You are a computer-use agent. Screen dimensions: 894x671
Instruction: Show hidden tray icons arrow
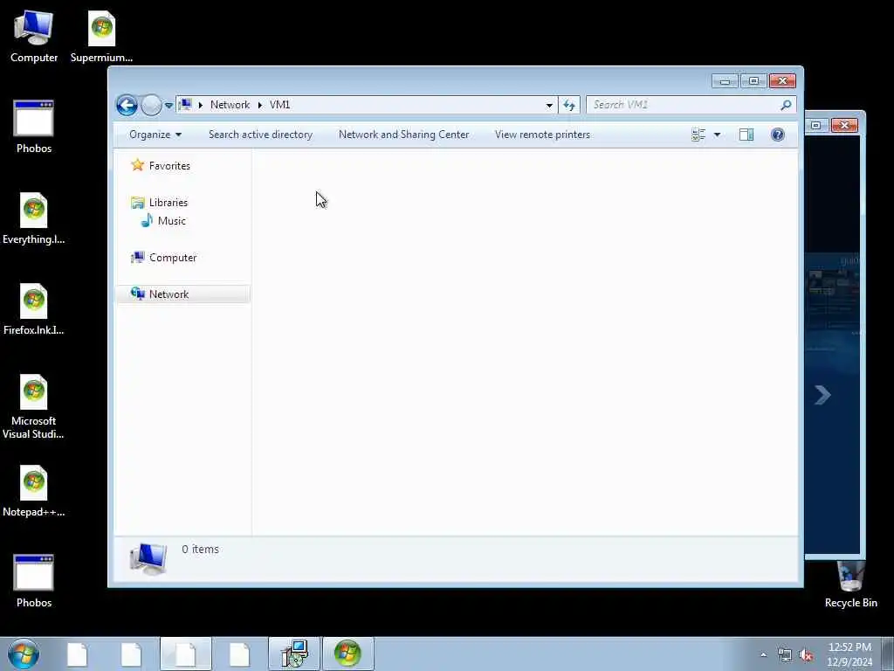click(x=763, y=655)
